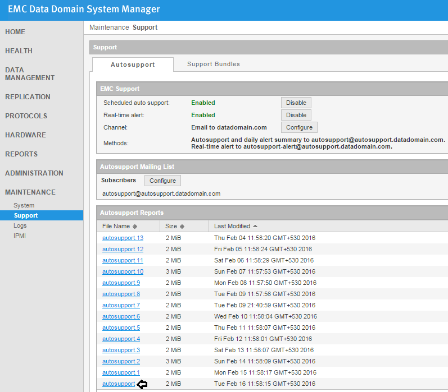448x392 pixels.
Task: Click the Size column sort icon
Action: tap(182, 227)
